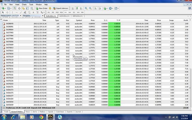This screenshot has height=120, width=192.
Task: Open the Charts menu
Action: (x=24, y=4)
